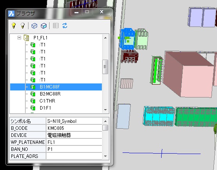This screenshot has width=217, height=170.
Task: Click the B_CODE value KMC005 cell
Action: [x=74, y=128]
